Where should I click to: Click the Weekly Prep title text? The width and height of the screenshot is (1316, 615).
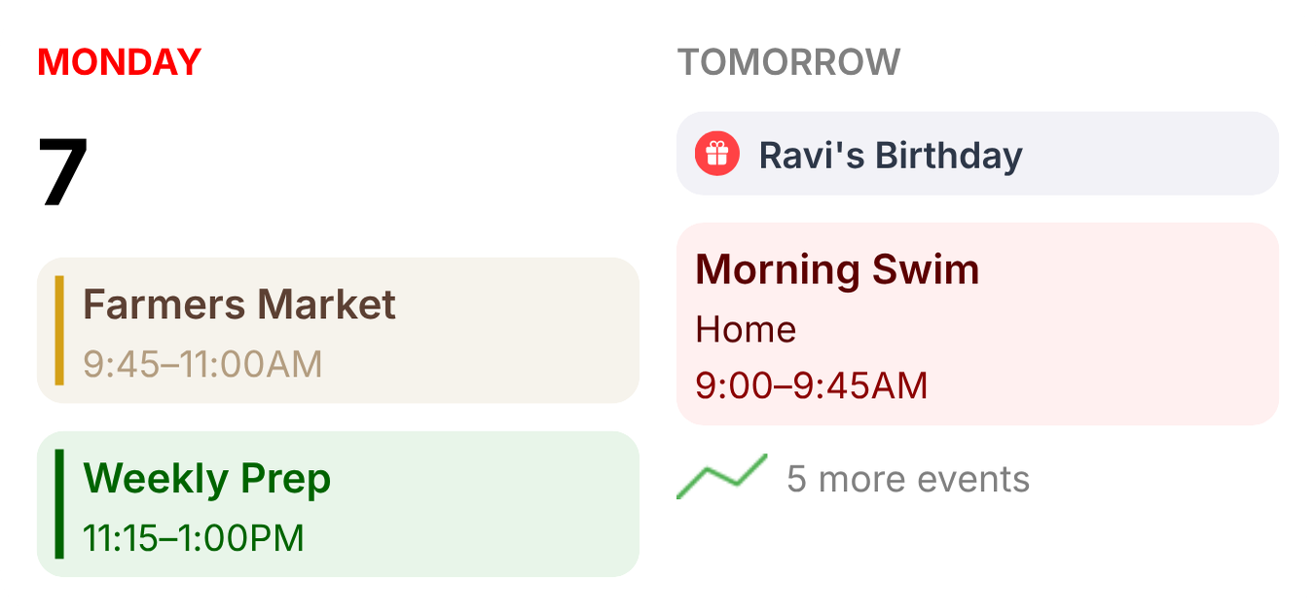(207, 479)
